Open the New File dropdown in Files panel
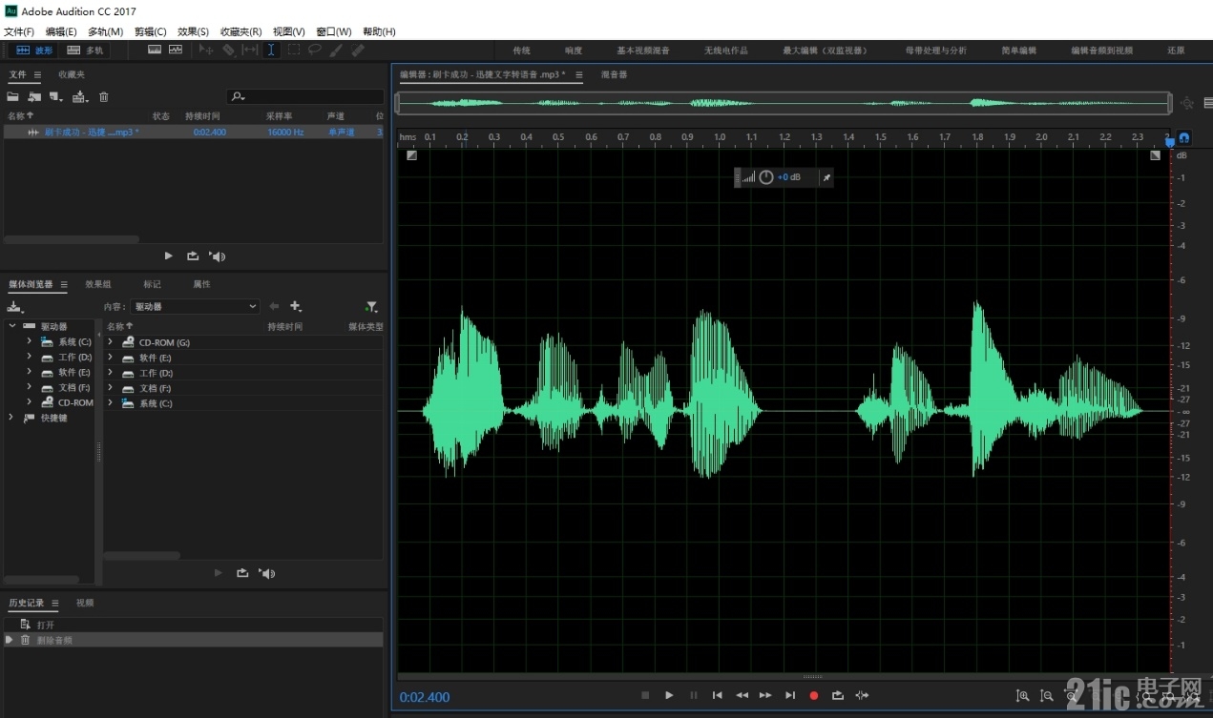 pyautogui.click(x=56, y=96)
